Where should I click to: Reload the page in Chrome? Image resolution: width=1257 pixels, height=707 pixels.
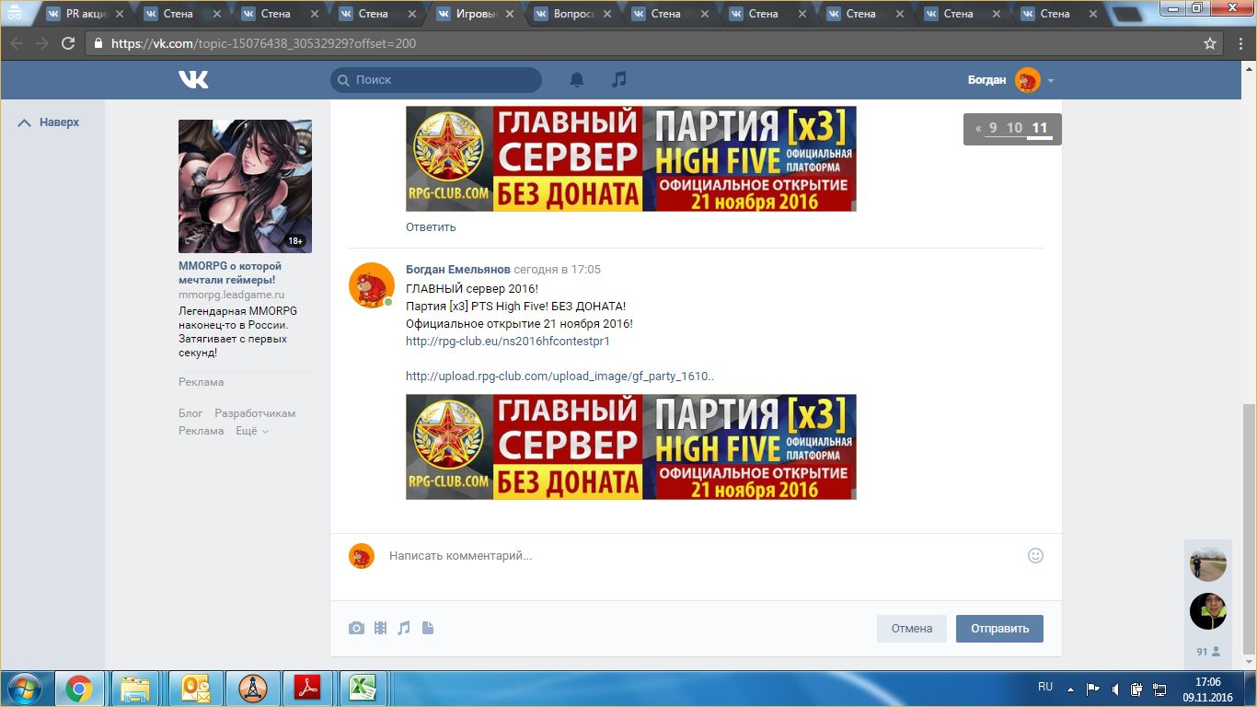coord(67,43)
